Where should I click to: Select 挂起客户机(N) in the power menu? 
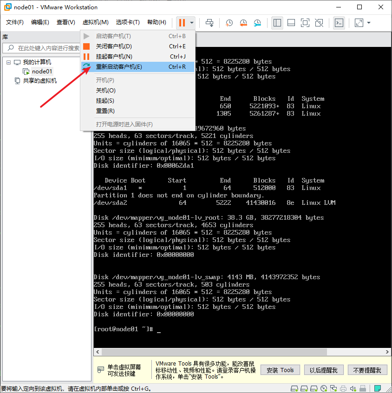coord(137,57)
